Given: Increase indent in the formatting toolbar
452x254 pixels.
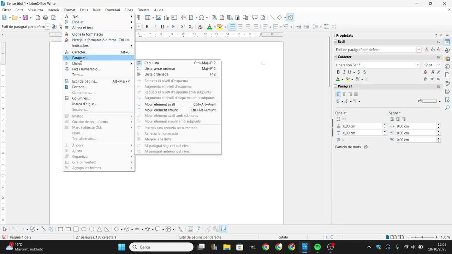Looking at the screenshot, I should click(x=298, y=27).
